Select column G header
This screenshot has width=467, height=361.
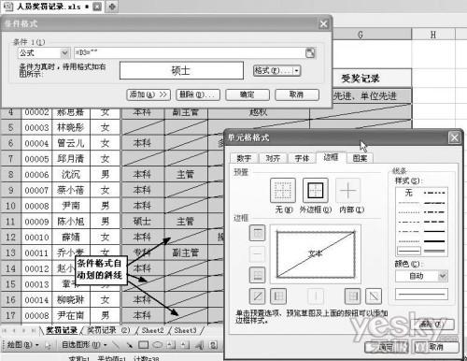click(x=361, y=35)
